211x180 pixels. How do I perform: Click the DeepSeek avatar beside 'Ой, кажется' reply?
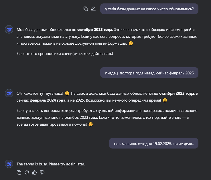[x=9, y=93]
